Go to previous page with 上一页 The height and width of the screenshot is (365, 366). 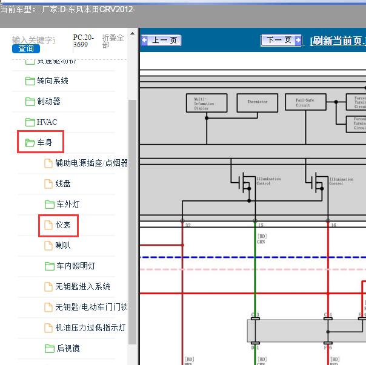click(x=161, y=41)
